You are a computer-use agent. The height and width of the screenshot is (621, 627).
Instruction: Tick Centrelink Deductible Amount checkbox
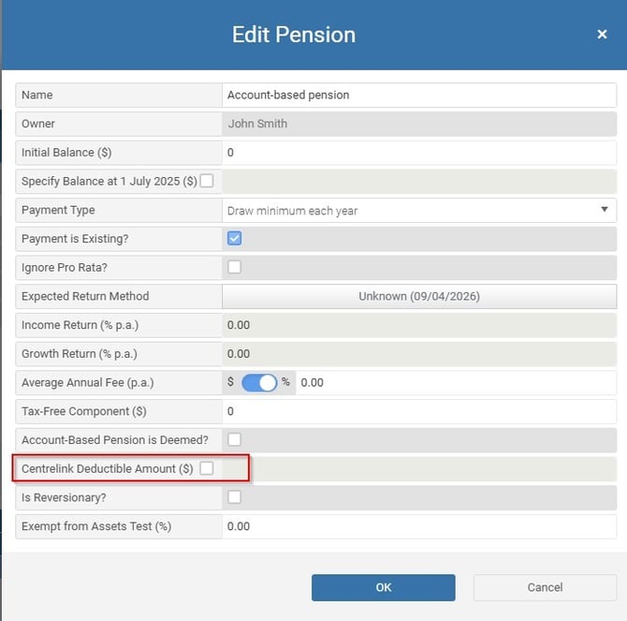tap(206, 468)
